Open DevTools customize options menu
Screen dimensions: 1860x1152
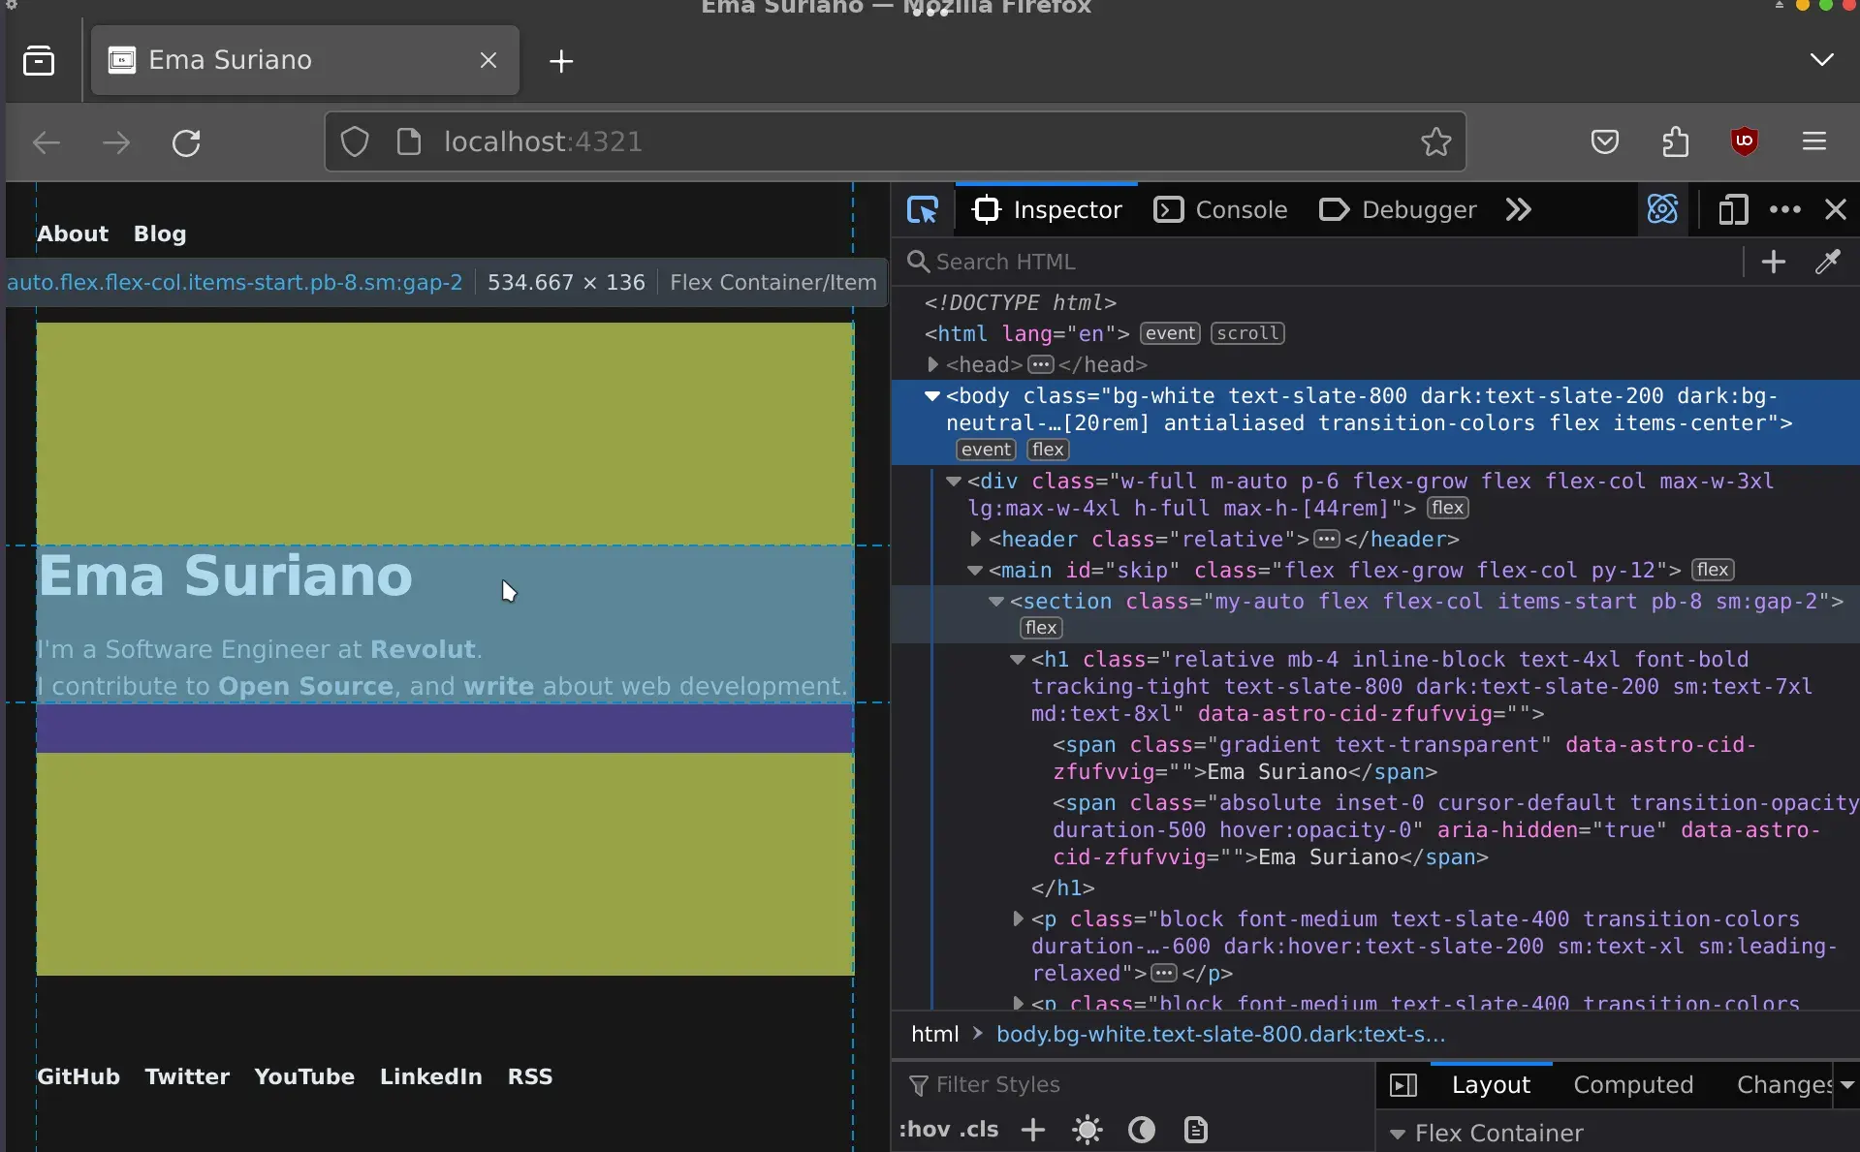pyautogui.click(x=1785, y=210)
